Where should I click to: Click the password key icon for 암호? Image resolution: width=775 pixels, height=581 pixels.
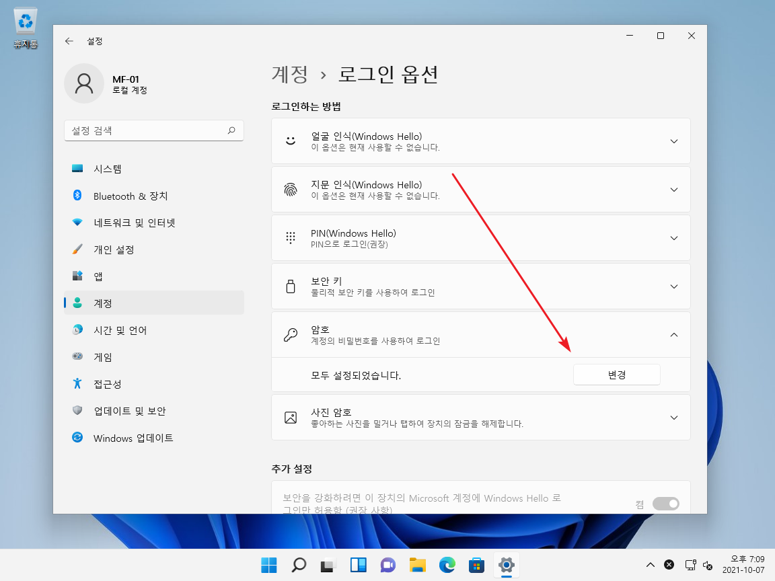pos(291,334)
